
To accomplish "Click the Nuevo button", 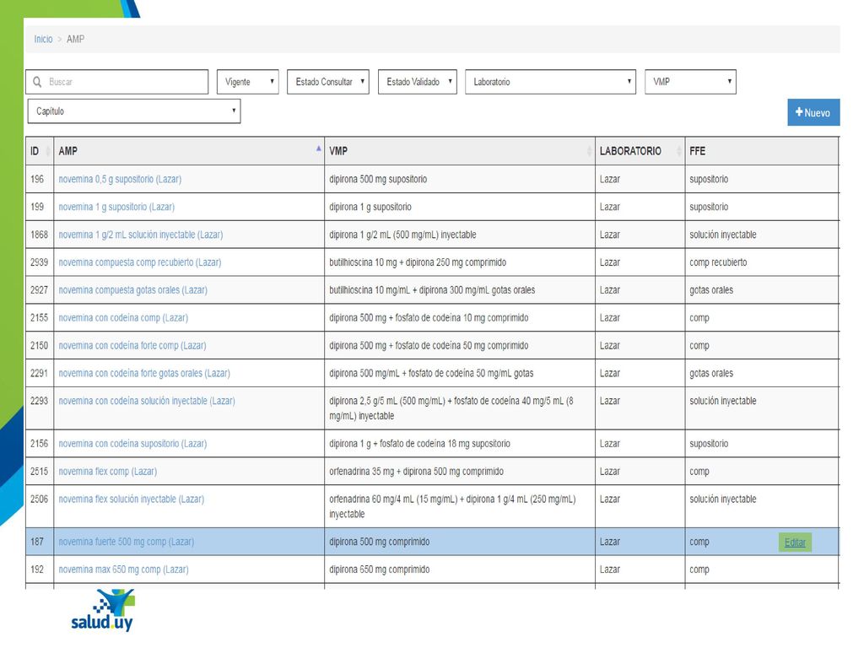I will (813, 112).
